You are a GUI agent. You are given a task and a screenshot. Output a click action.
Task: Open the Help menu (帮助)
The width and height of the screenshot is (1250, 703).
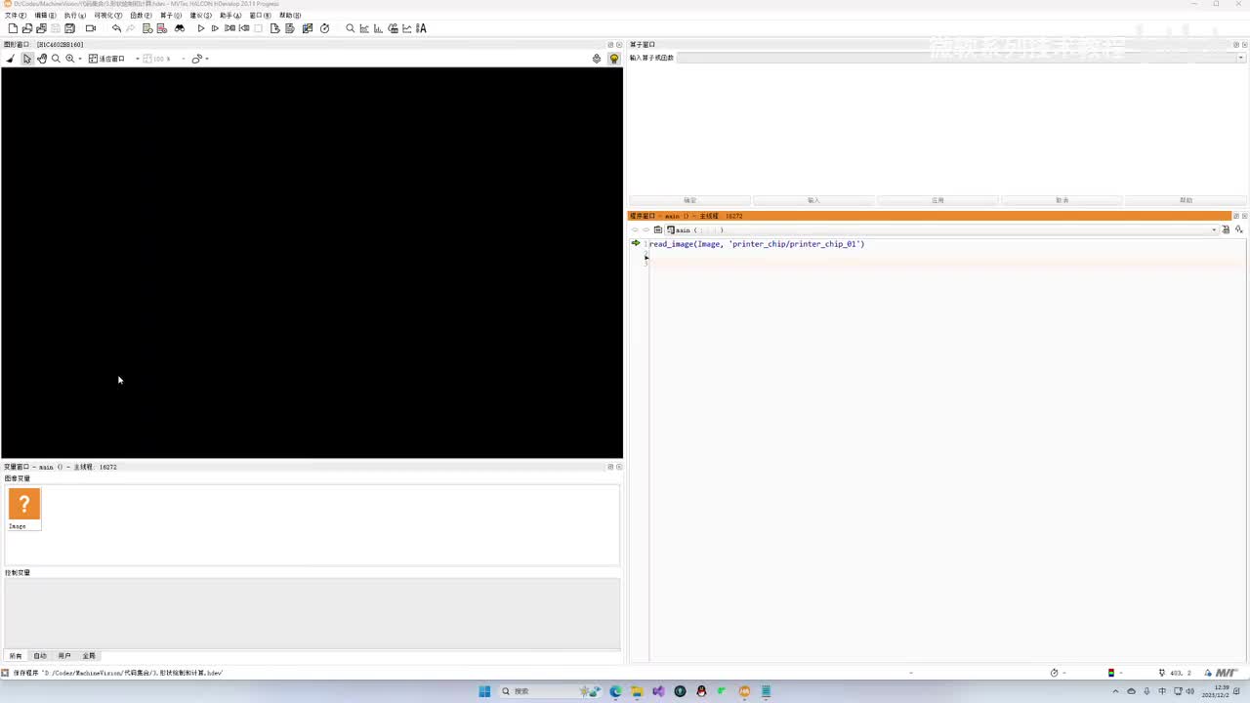[x=290, y=16]
